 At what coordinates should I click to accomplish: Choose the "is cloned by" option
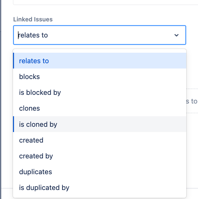[x=38, y=124]
